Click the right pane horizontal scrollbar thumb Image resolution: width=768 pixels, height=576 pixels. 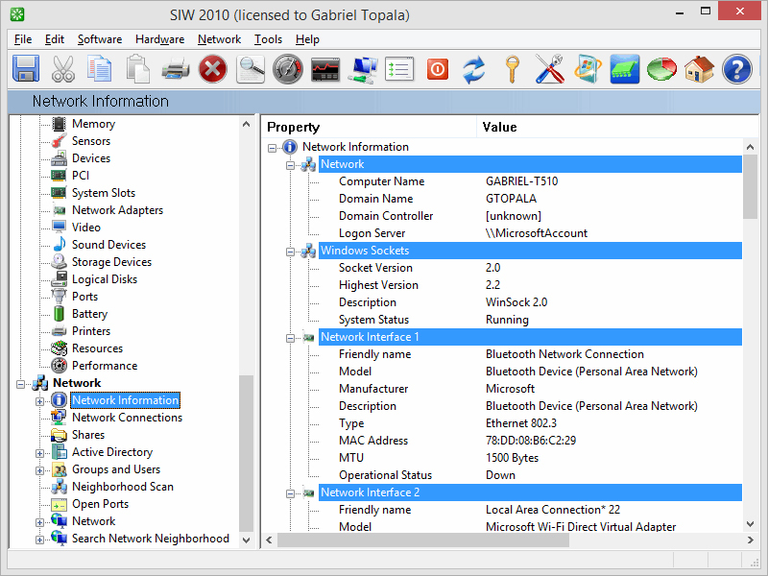point(423,540)
